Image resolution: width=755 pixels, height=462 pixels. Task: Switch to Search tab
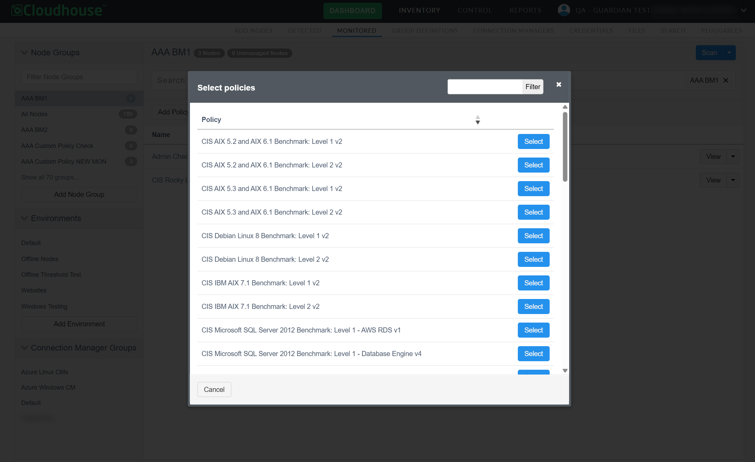point(673,31)
